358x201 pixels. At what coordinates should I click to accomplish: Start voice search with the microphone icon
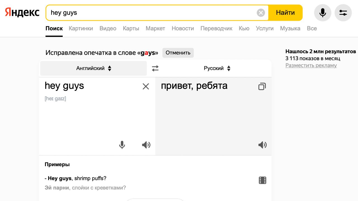[322, 13]
